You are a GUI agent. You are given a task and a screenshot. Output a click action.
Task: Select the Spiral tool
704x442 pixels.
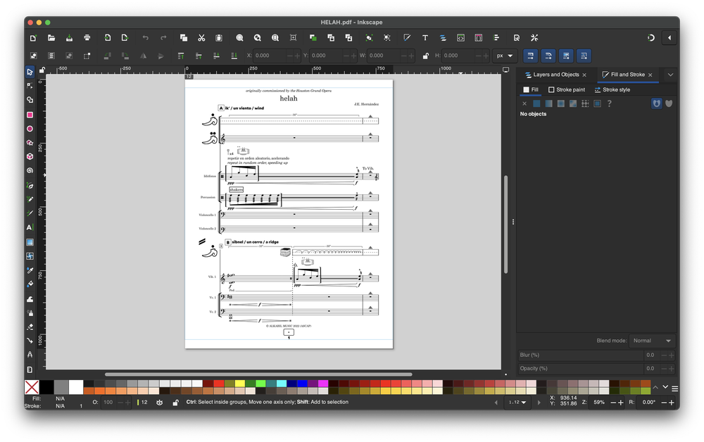(30, 170)
